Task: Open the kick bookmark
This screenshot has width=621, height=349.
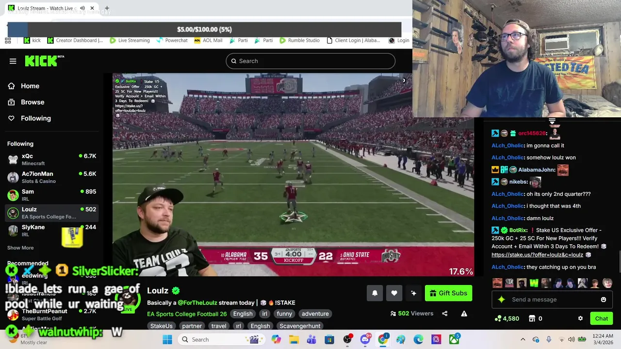Action: point(33,40)
